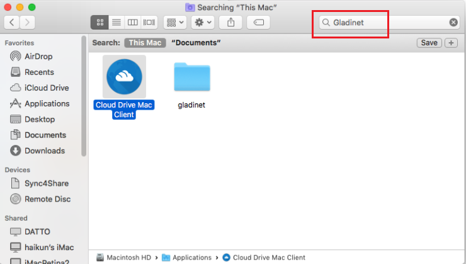Click the Cloud Drive Mac Client label
Screen dimensions: 466x264
point(124,110)
